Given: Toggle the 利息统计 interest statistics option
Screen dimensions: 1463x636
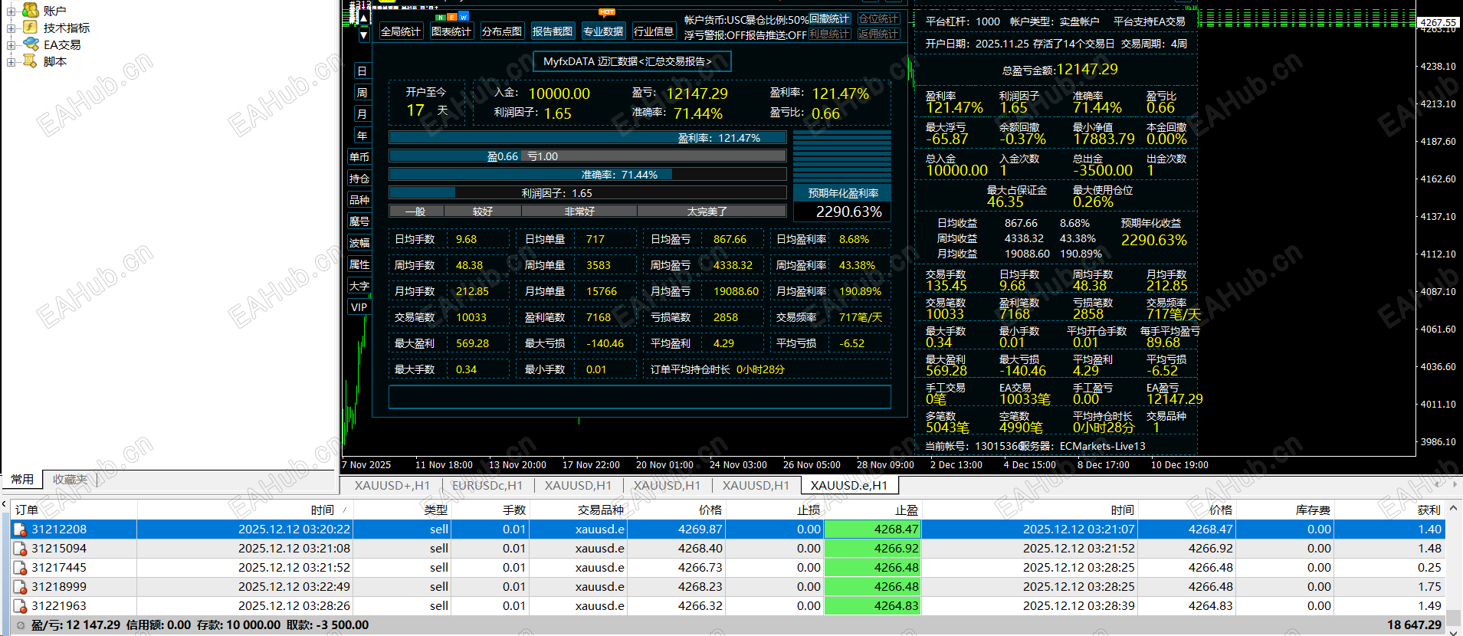Looking at the screenshot, I should [830, 34].
